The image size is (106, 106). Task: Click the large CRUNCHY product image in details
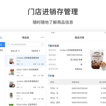coord(98,60)
